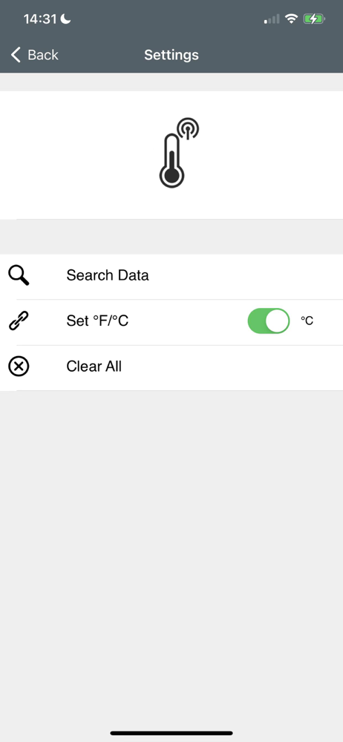This screenshot has height=742, width=343.
Task: Tap the Wi-Fi status icon
Action: pos(291,19)
